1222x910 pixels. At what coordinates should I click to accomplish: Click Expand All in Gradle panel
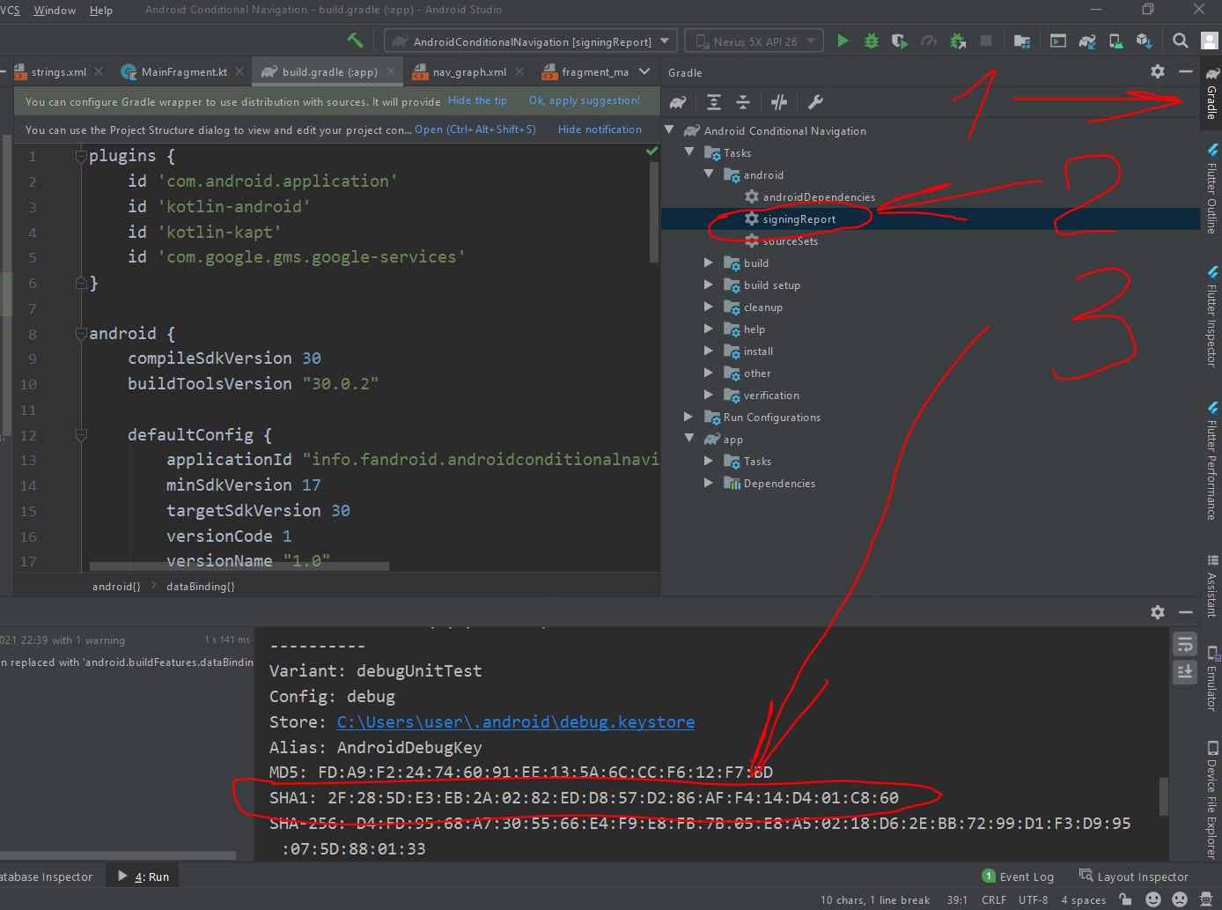point(714,102)
